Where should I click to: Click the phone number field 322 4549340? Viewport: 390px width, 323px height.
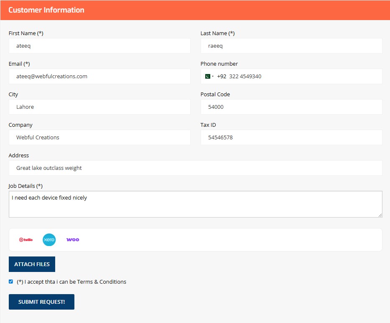tap(291, 77)
